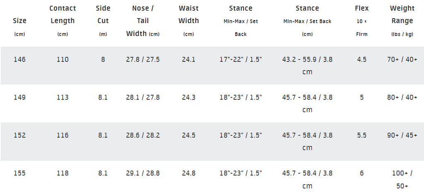Click the 100+ / 50+ weight range cell
Screen dimensions: 424x196
(402, 179)
